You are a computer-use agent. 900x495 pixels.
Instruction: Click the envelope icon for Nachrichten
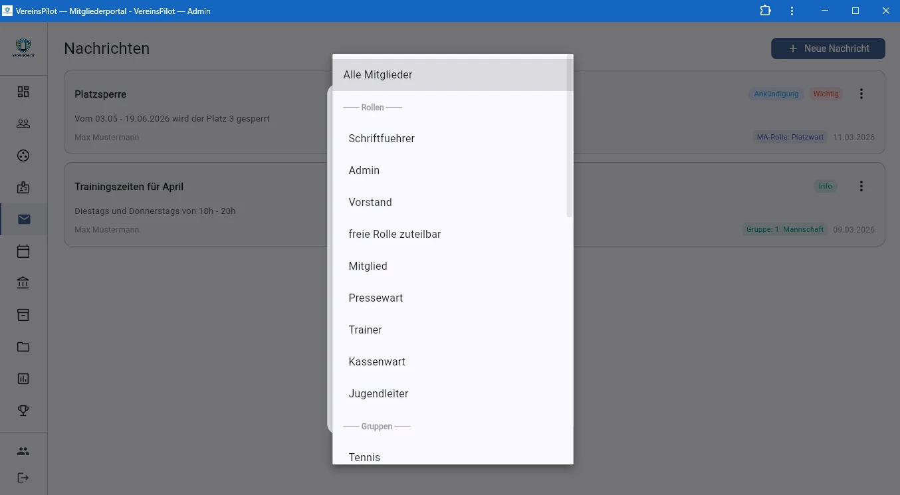[23, 219]
